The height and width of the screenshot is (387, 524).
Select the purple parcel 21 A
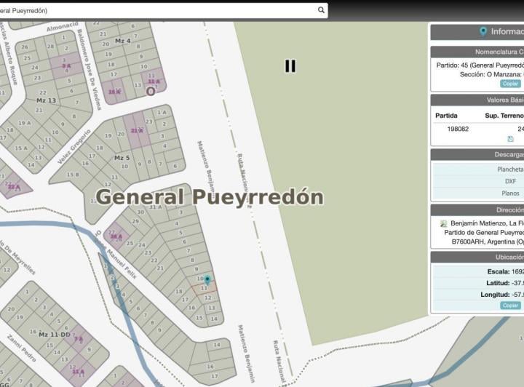tap(137, 130)
